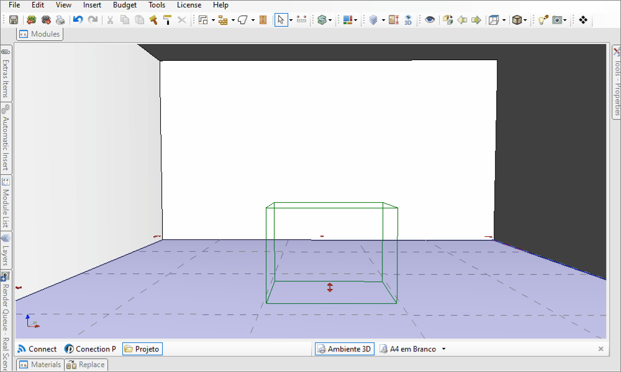The height and width of the screenshot is (372, 621).
Task: Open dropdown next to dollar budget icon
Action: [x=330, y=20]
